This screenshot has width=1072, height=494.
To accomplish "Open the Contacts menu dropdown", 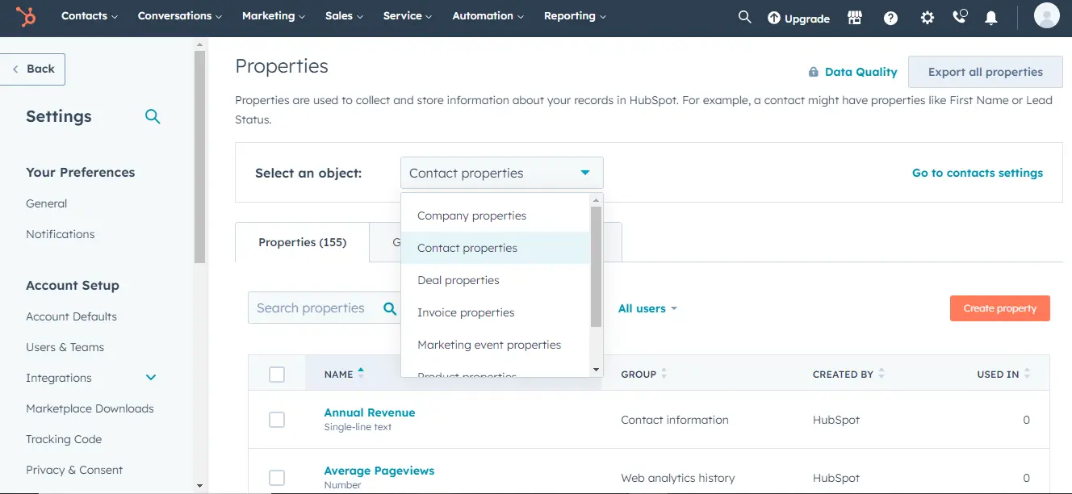I will (90, 16).
